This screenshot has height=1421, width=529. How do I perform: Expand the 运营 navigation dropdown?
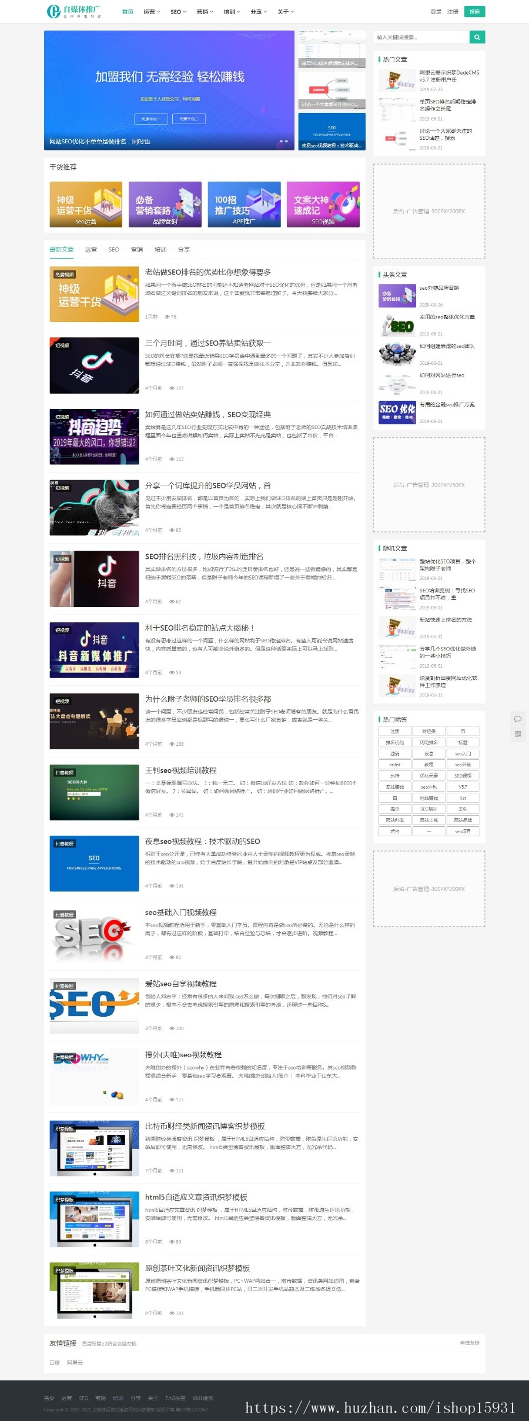click(152, 12)
